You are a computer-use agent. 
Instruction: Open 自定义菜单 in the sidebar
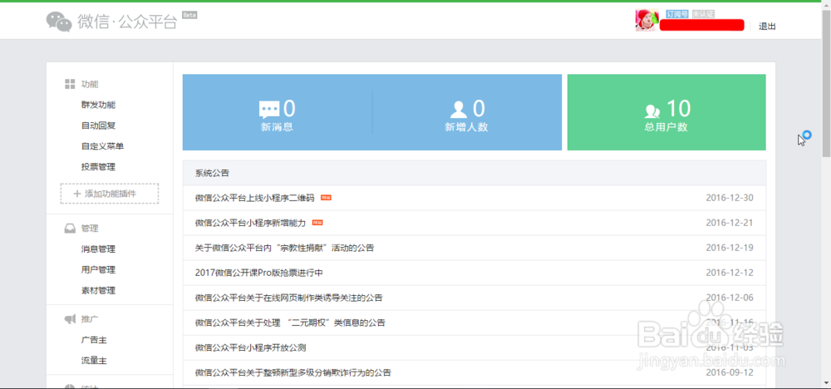click(x=102, y=146)
